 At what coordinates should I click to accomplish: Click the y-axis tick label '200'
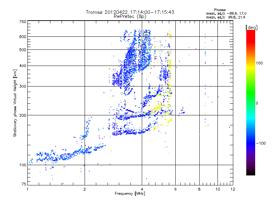23,115
